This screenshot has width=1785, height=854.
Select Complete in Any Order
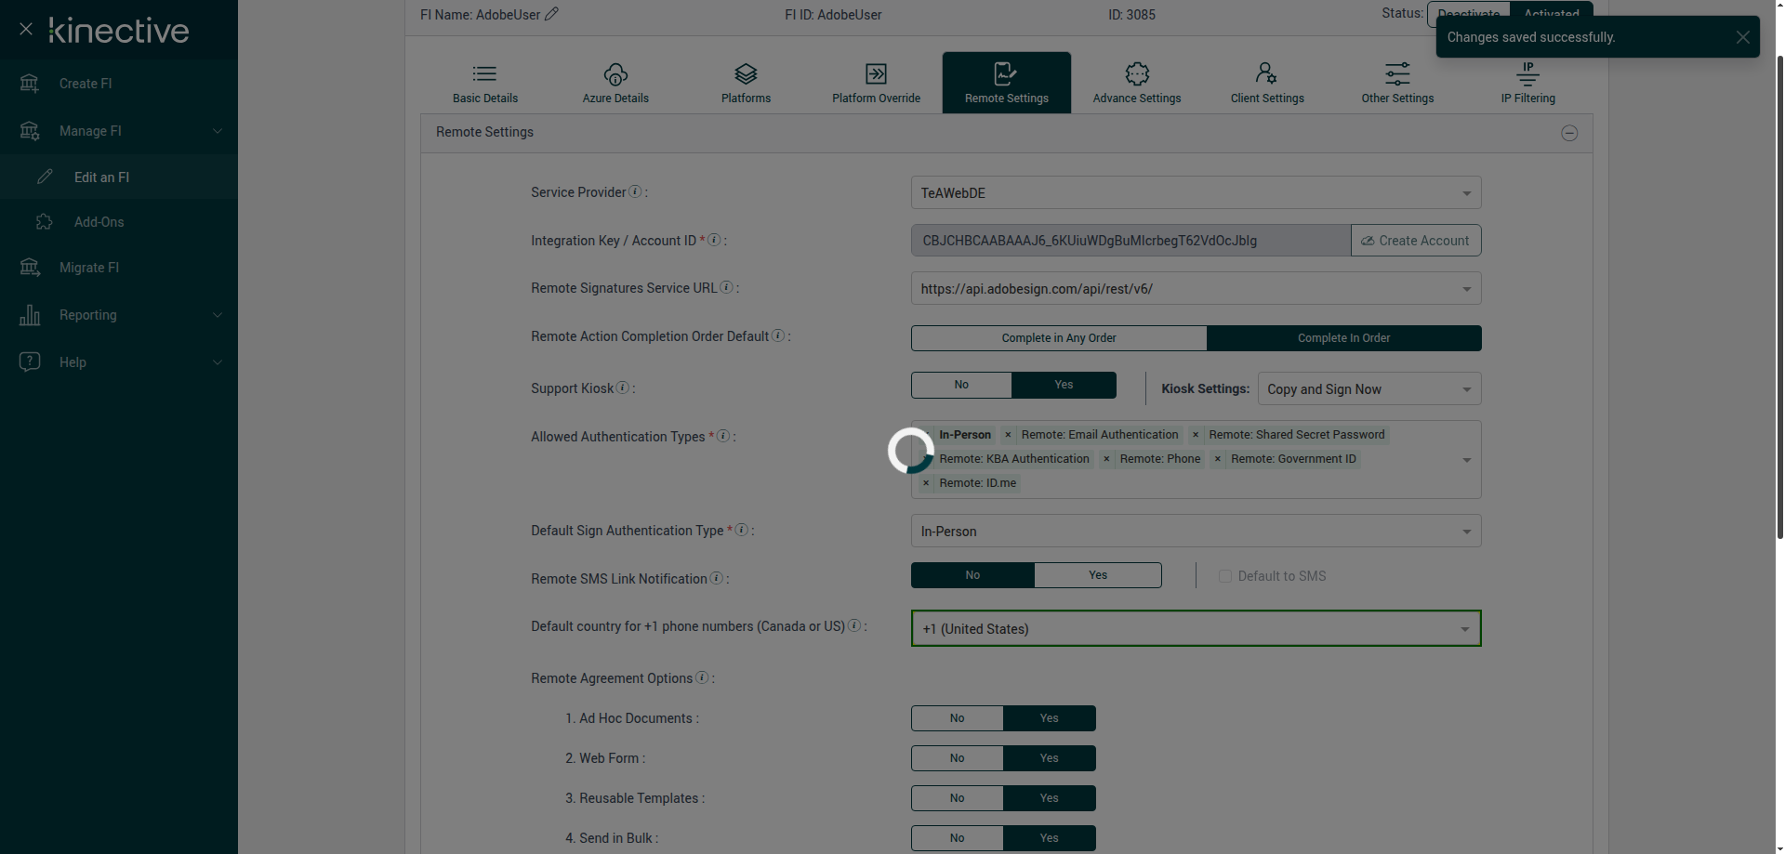click(1059, 338)
